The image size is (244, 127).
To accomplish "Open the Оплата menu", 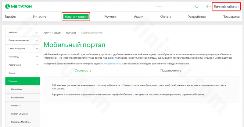I will click(166, 16).
